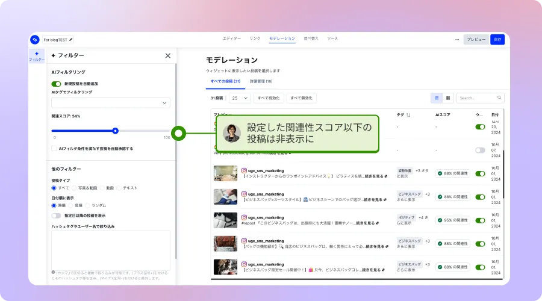Select 写真&動画 post type radio
542x301 pixels.
(74, 188)
